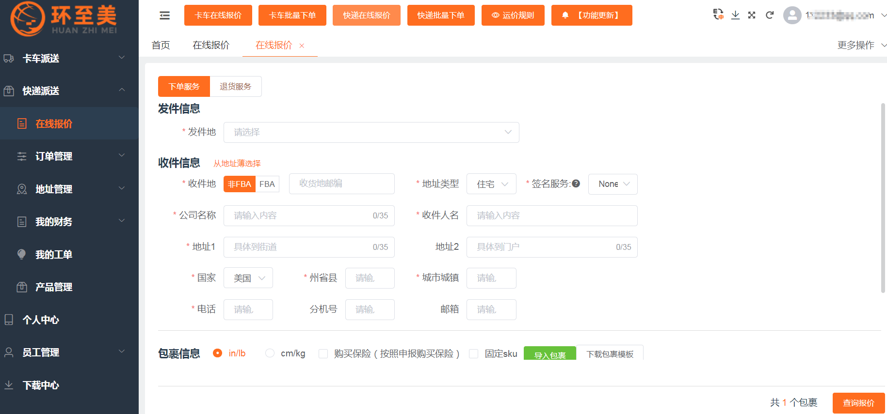Open the 发件地 dropdown
The image size is (887, 414).
pyautogui.click(x=371, y=132)
